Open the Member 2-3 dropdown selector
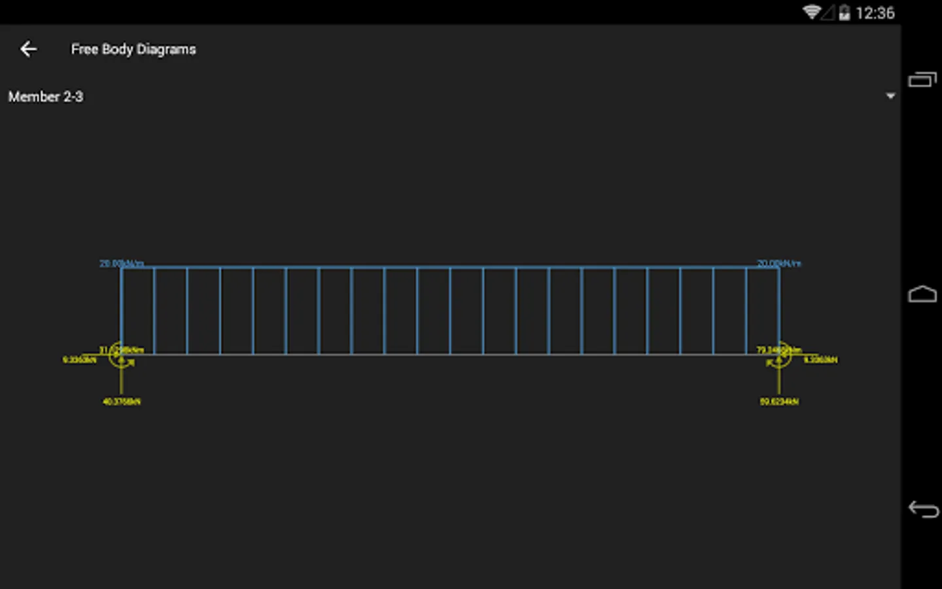Image resolution: width=942 pixels, height=589 pixels. pyautogui.click(x=451, y=97)
